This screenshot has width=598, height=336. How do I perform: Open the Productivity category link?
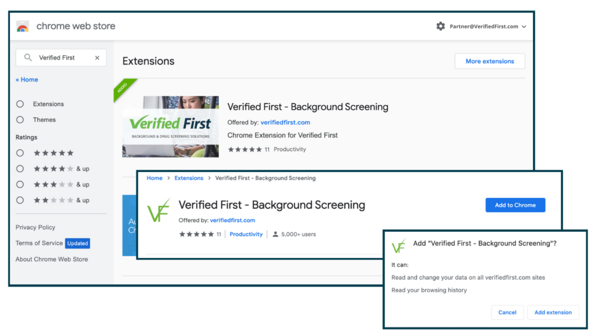(246, 233)
